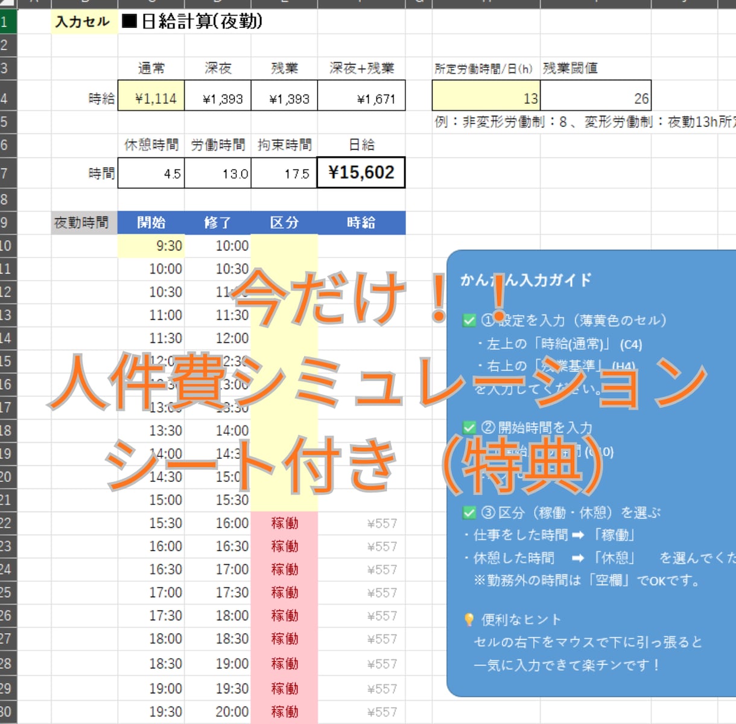Select the 夜勤時間 header cell
736x724 pixels.
pyautogui.click(x=84, y=223)
